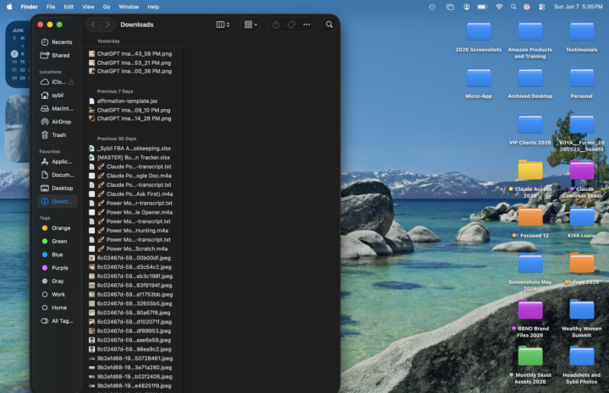The image size is (609, 393).
Task: Click the Finder search magnifier icon
Action: click(329, 25)
